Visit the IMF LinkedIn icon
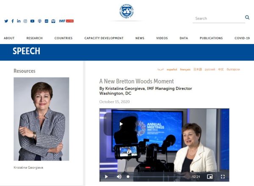The width and height of the screenshot is (254, 186). coord(19,21)
